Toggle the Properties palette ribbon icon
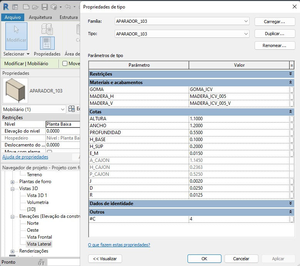The image size is (300, 266). tap(47, 43)
